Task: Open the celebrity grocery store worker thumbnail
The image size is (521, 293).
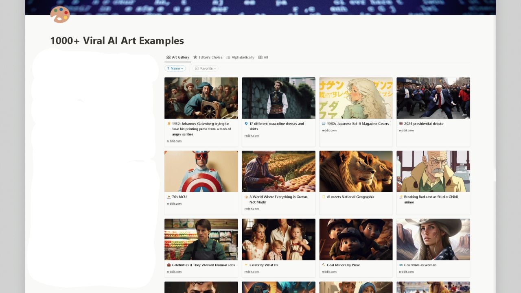Action: [201, 239]
